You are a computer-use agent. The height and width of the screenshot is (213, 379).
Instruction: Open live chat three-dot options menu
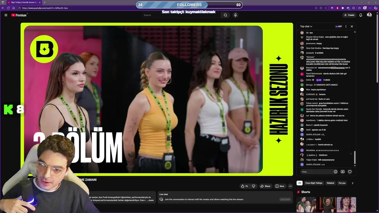[346, 26]
